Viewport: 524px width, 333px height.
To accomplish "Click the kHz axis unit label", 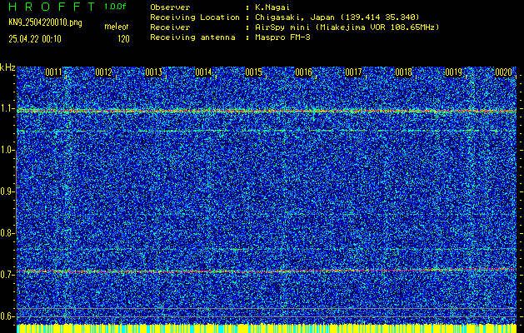I will click(x=7, y=67).
